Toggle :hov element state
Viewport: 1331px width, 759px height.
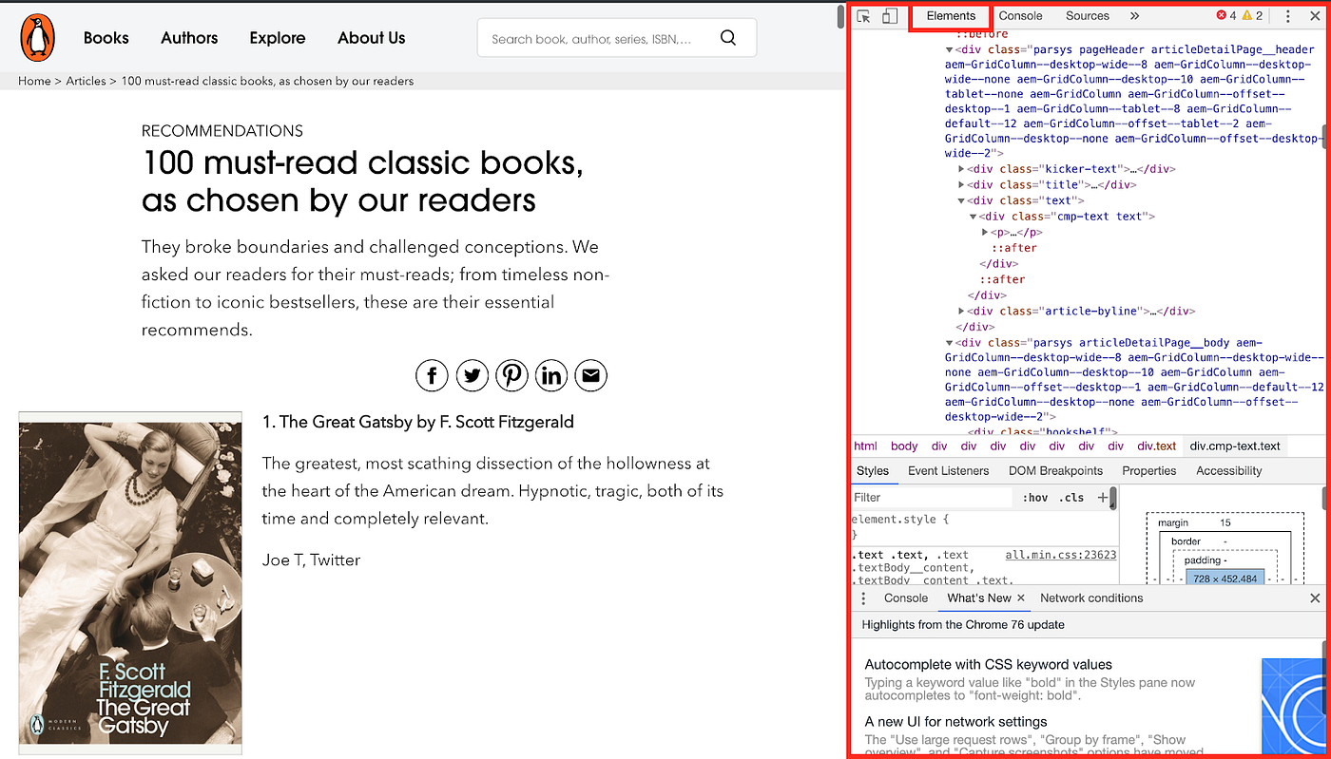[x=1035, y=498]
